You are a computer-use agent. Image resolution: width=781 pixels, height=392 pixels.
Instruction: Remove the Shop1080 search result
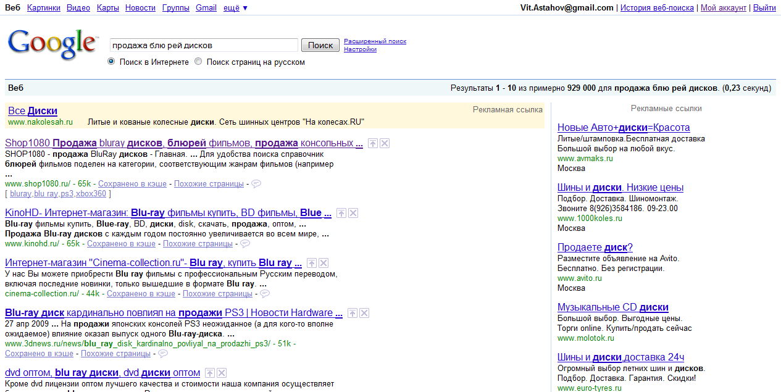[384, 143]
